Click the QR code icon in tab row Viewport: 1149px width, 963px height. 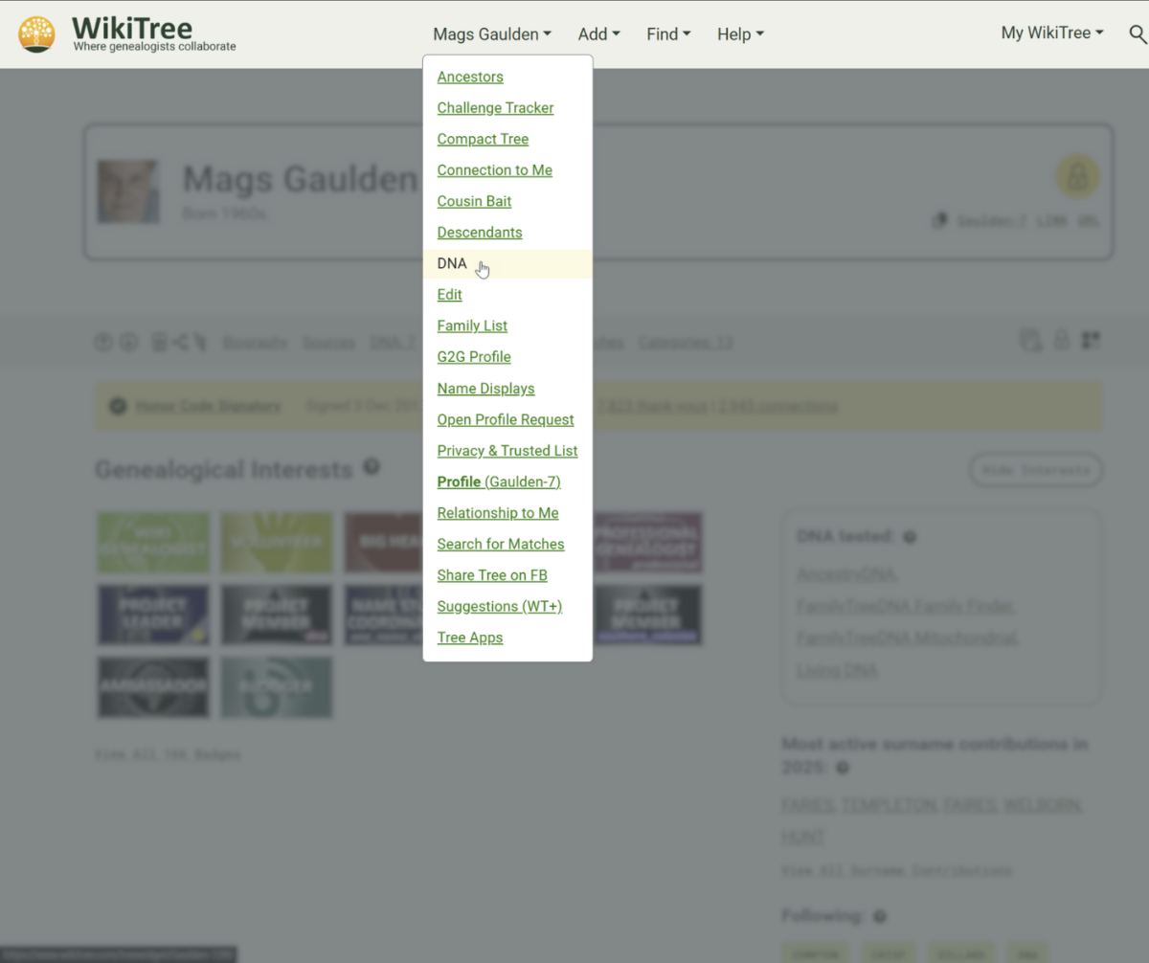click(1091, 340)
